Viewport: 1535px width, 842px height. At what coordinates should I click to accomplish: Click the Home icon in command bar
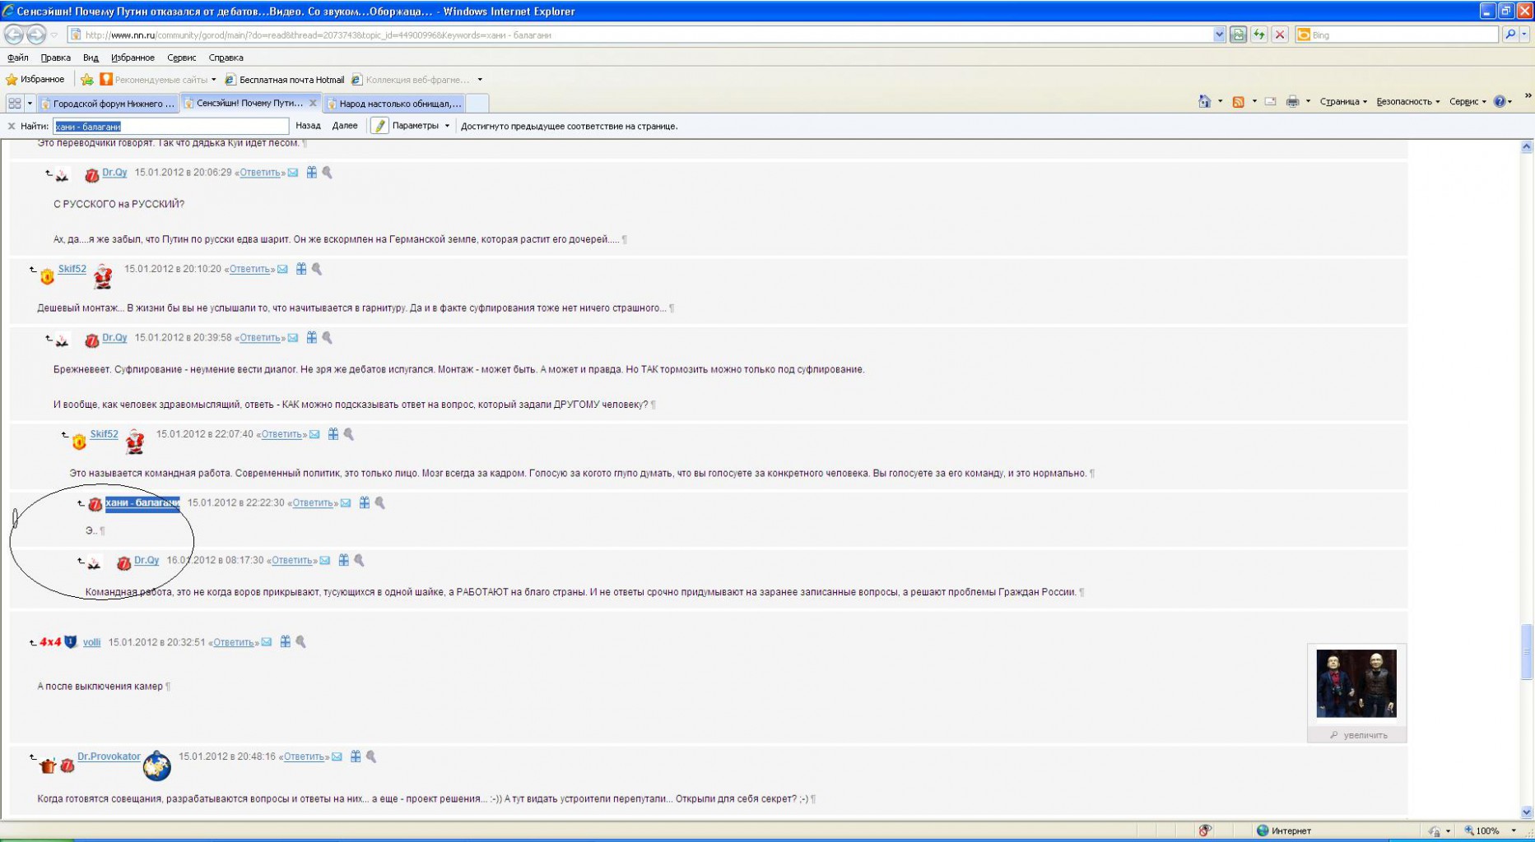(x=1204, y=101)
